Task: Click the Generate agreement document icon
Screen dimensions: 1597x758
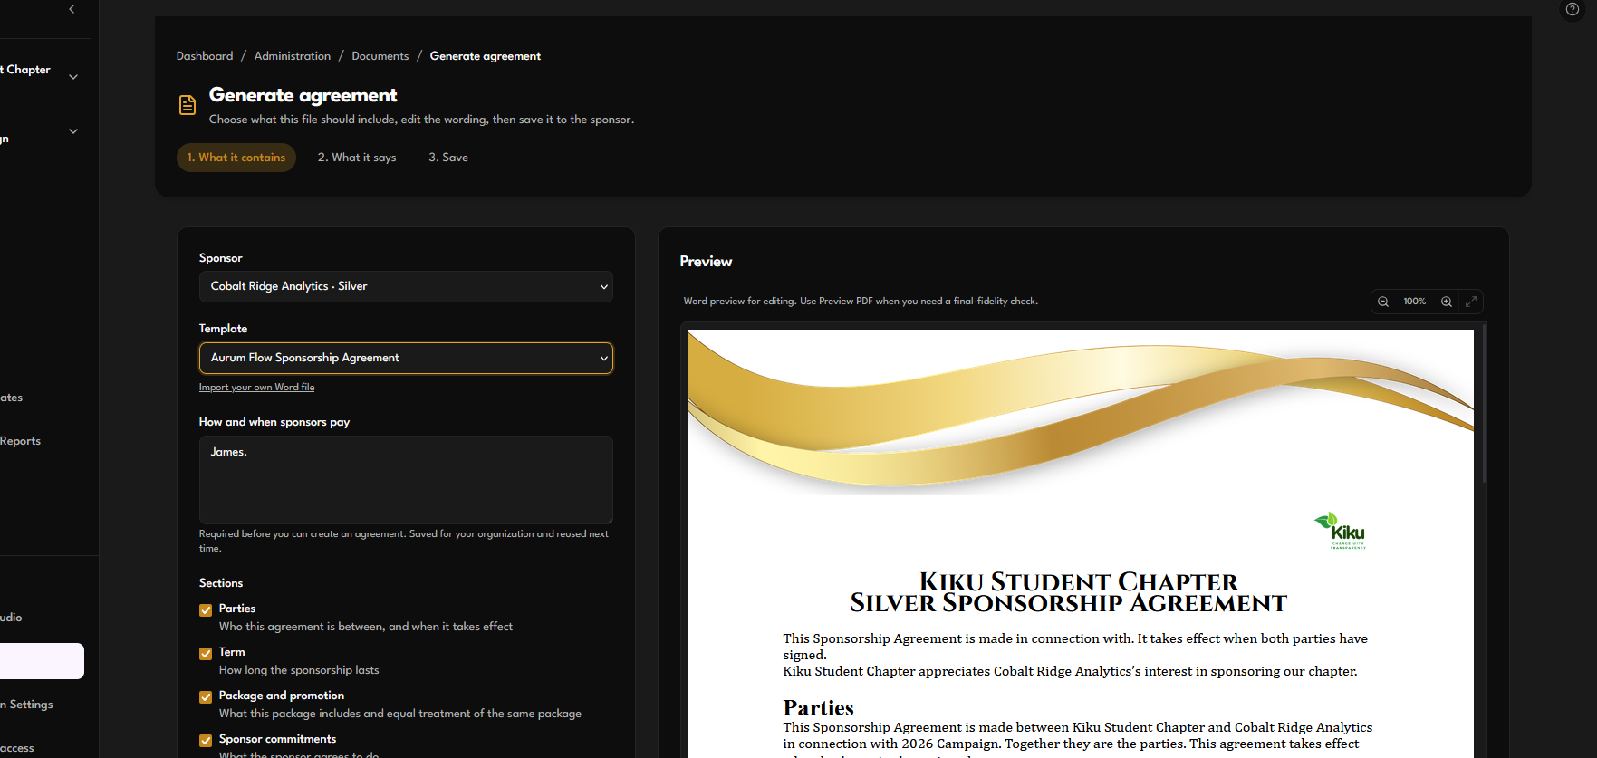Action: pos(187,105)
